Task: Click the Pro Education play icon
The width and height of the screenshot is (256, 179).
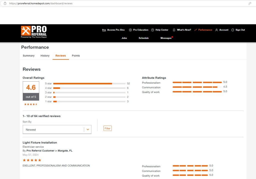Action: pos(130,30)
